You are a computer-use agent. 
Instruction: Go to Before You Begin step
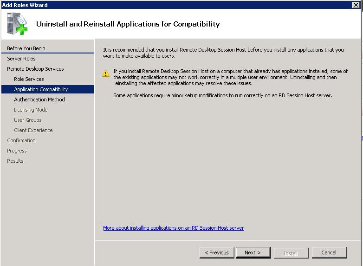26,48
